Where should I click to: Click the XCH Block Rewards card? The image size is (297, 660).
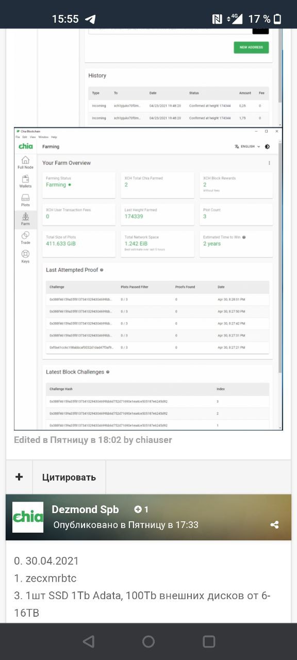tap(236, 186)
